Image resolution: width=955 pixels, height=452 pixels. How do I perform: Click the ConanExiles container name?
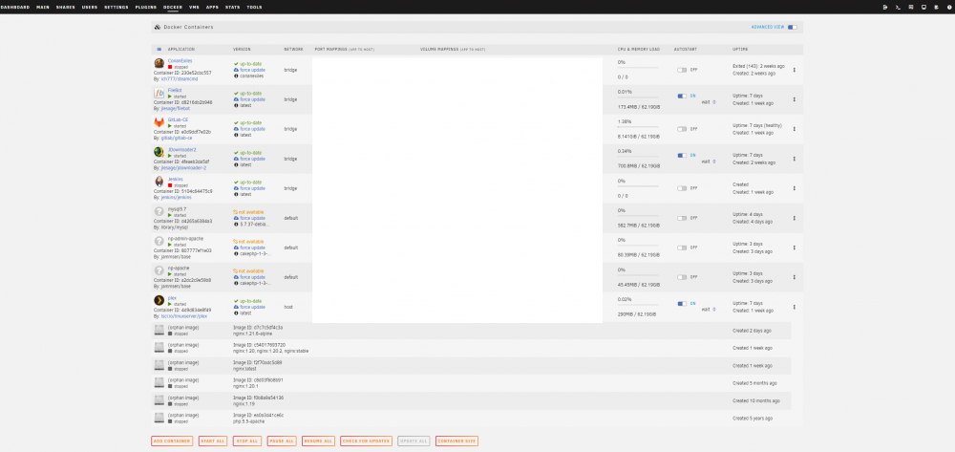click(x=180, y=60)
